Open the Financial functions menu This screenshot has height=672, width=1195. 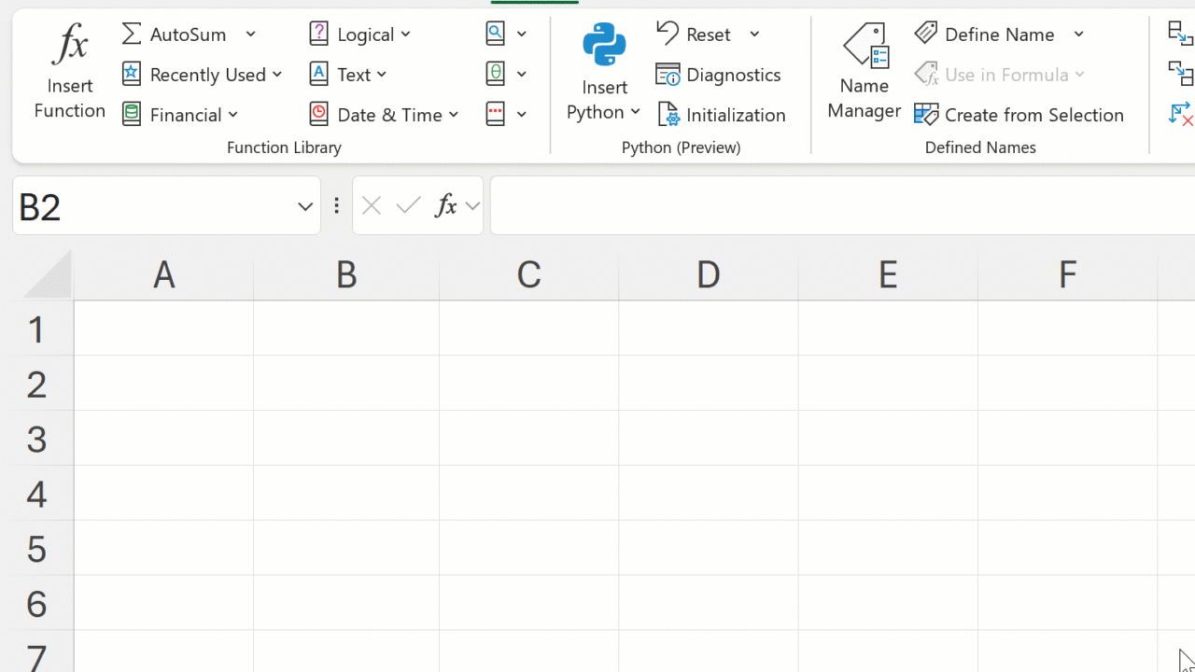coord(182,115)
